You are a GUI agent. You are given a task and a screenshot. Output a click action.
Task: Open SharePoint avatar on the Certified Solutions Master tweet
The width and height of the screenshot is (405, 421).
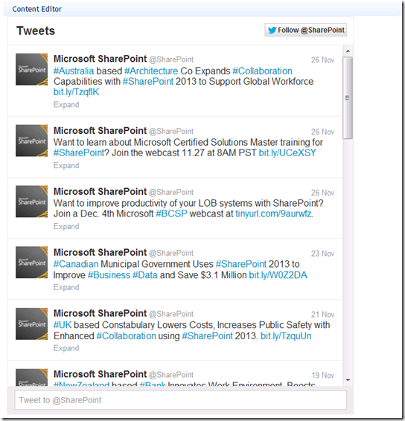coord(32,141)
